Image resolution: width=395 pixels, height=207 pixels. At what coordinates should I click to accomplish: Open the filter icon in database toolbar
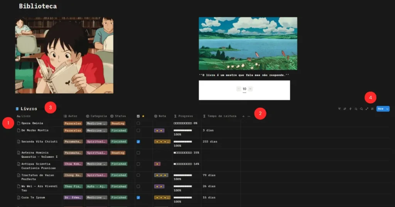pyautogui.click(x=339, y=109)
